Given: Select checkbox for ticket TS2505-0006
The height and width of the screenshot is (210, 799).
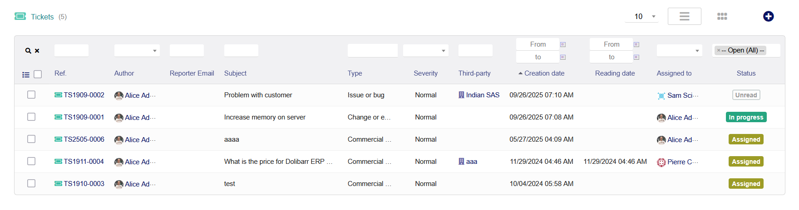Looking at the screenshot, I should tap(31, 139).
